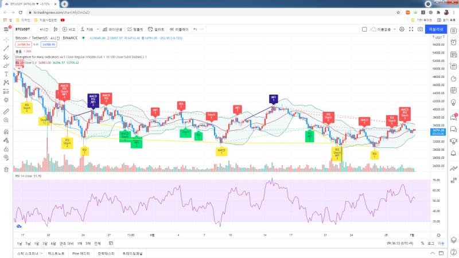Open indicator templates (템플릿)
The width and height of the screenshot is (459, 258).
coord(135,29)
